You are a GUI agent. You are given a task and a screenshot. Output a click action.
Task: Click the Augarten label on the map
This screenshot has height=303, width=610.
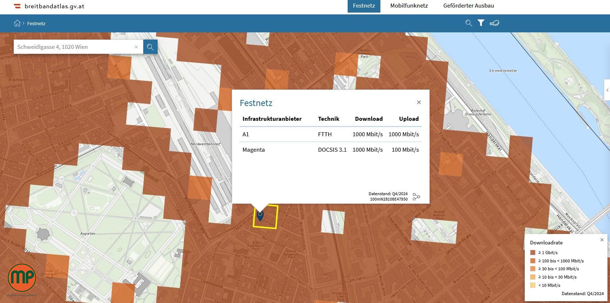(88, 234)
